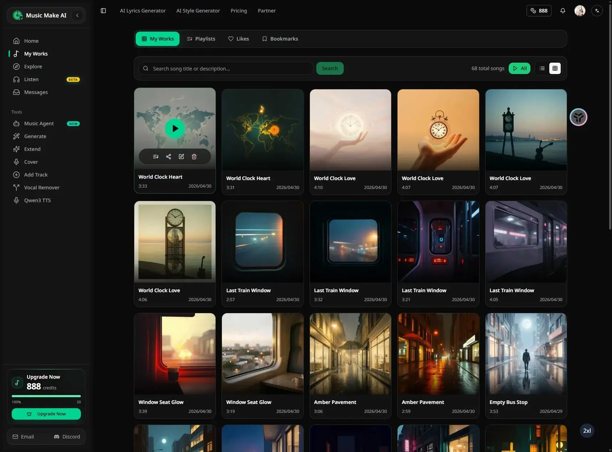This screenshot has height=452, width=612.
Task: Play the first World Clock Heart song
Action: (x=175, y=128)
